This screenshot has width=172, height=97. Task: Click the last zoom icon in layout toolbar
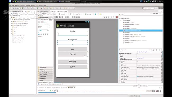point(114,17)
